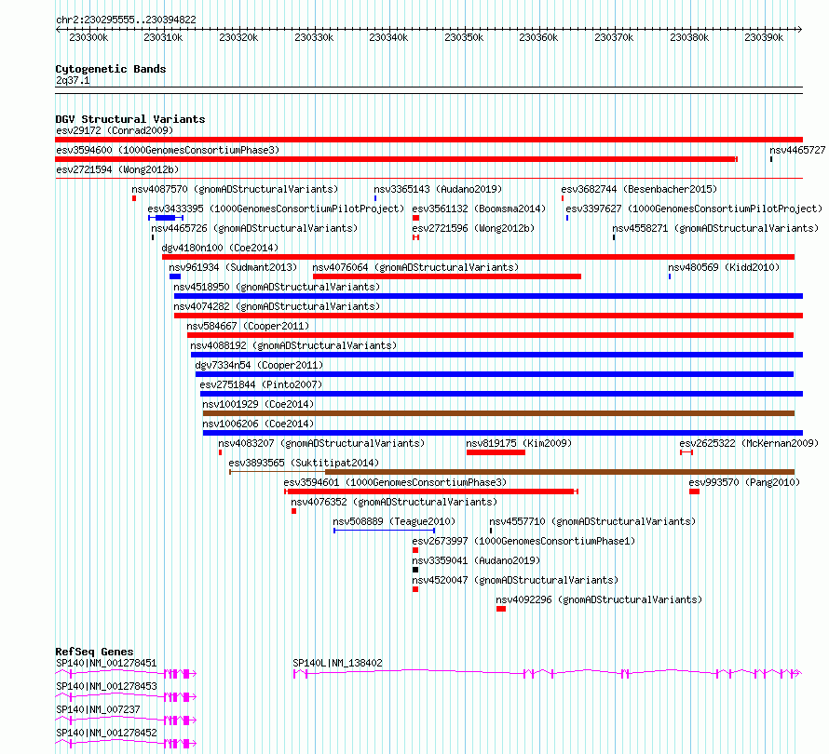Screen dimensions: 829x754
Task: Click the 230300k ruler position label
Action: pos(88,37)
